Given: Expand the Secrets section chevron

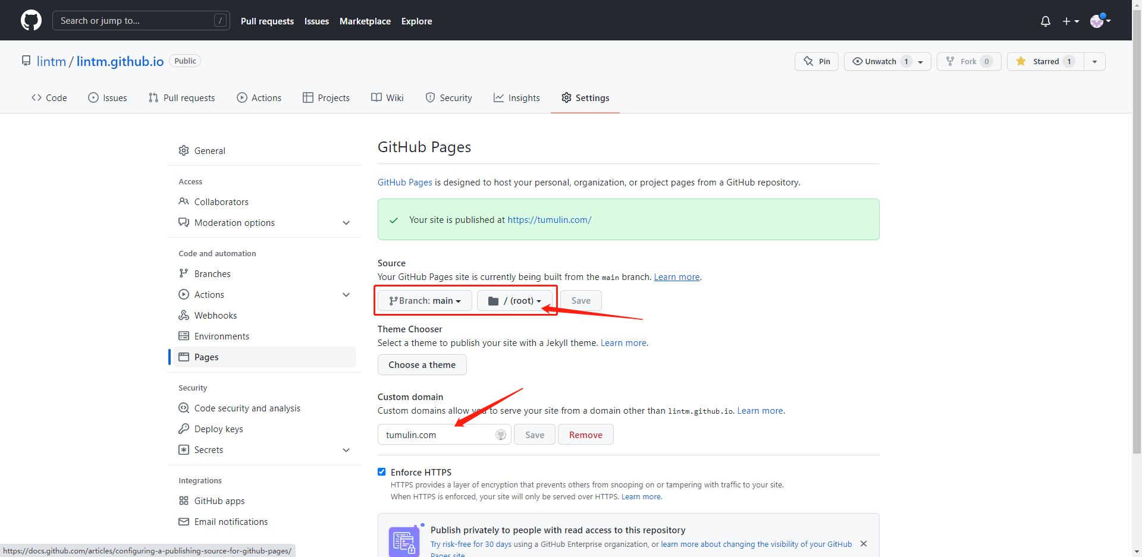Looking at the screenshot, I should (x=346, y=450).
